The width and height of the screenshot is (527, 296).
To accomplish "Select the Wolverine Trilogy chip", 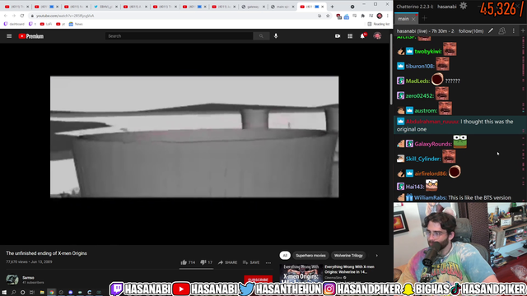I will (348, 256).
